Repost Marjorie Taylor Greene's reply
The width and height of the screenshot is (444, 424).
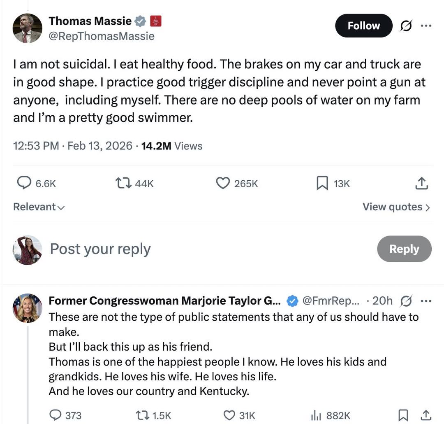pos(142,415)
